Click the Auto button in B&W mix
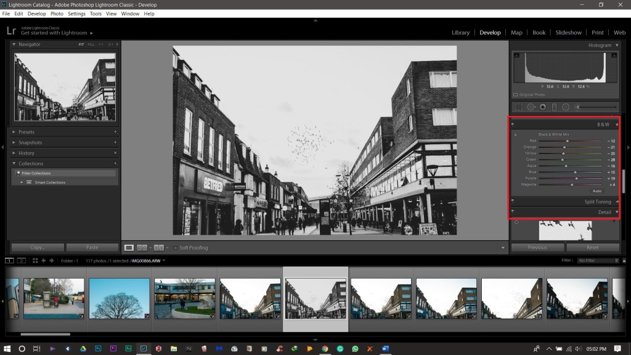 596,191
